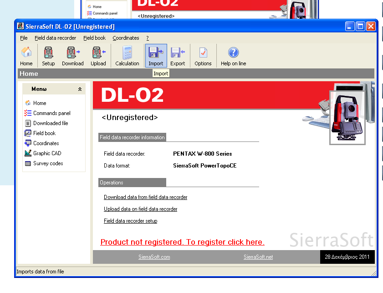Click the Download toolbar icon
The image size is (383, 293).
pos(73,56)
